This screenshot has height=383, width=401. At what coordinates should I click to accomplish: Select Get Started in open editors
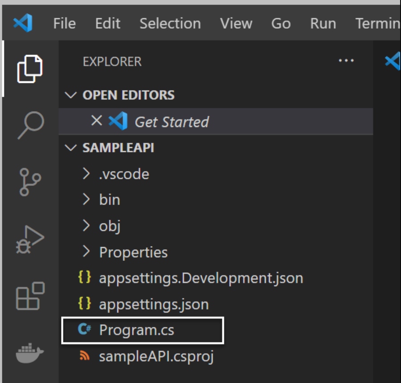point(172,122)
